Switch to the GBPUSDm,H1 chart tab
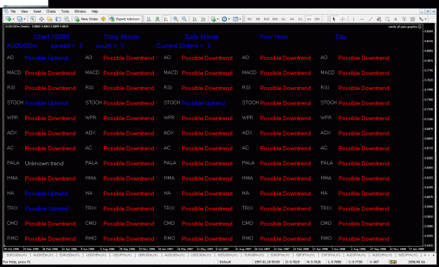Screen dimensions: 439x267 pos(148,255)
